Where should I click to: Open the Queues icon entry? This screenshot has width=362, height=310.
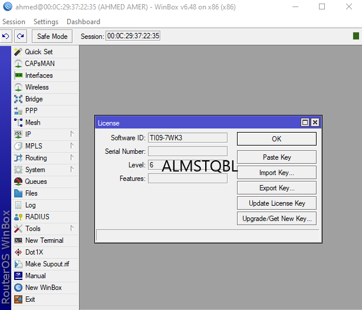click(x=18, y=182)
